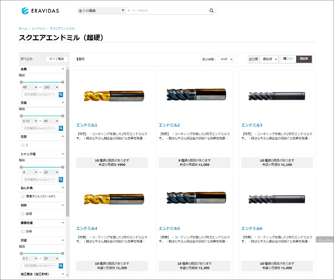The image size is (334, 280).
Task: Open the エンドミル5 product link
Action: 169,228
